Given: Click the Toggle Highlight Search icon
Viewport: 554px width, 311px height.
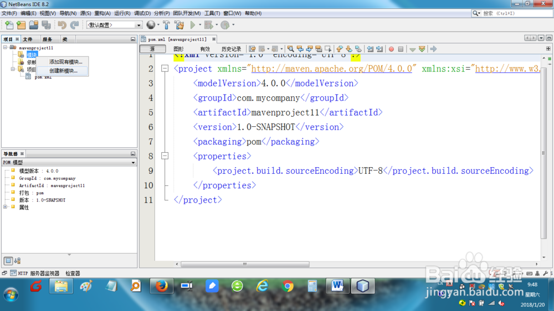Looking at the screenshot, I should [x=319, y=49].
